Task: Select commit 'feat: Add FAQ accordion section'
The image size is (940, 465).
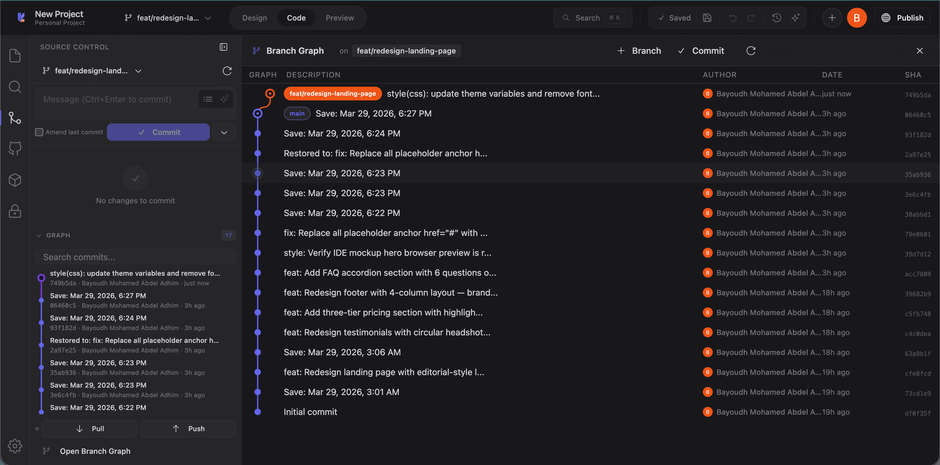Action: pyautogui.click(x=590, y=273)
